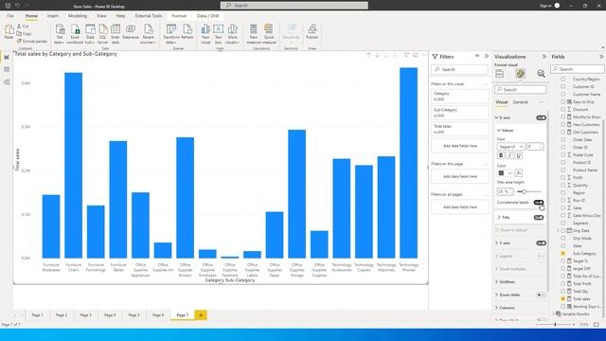The height and width of the screenshot is (341, 606).
Task: Click the Enter data icon
Action: click(x=116, y=29)
